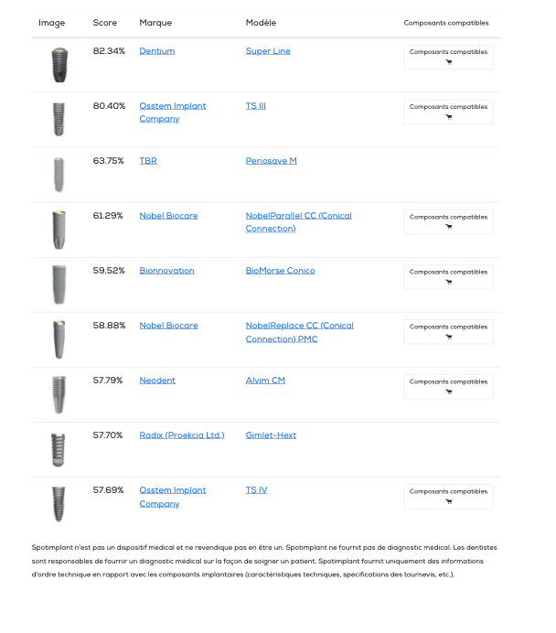Click the cart icon in Alvim CM row

click(x=448, y=392)
